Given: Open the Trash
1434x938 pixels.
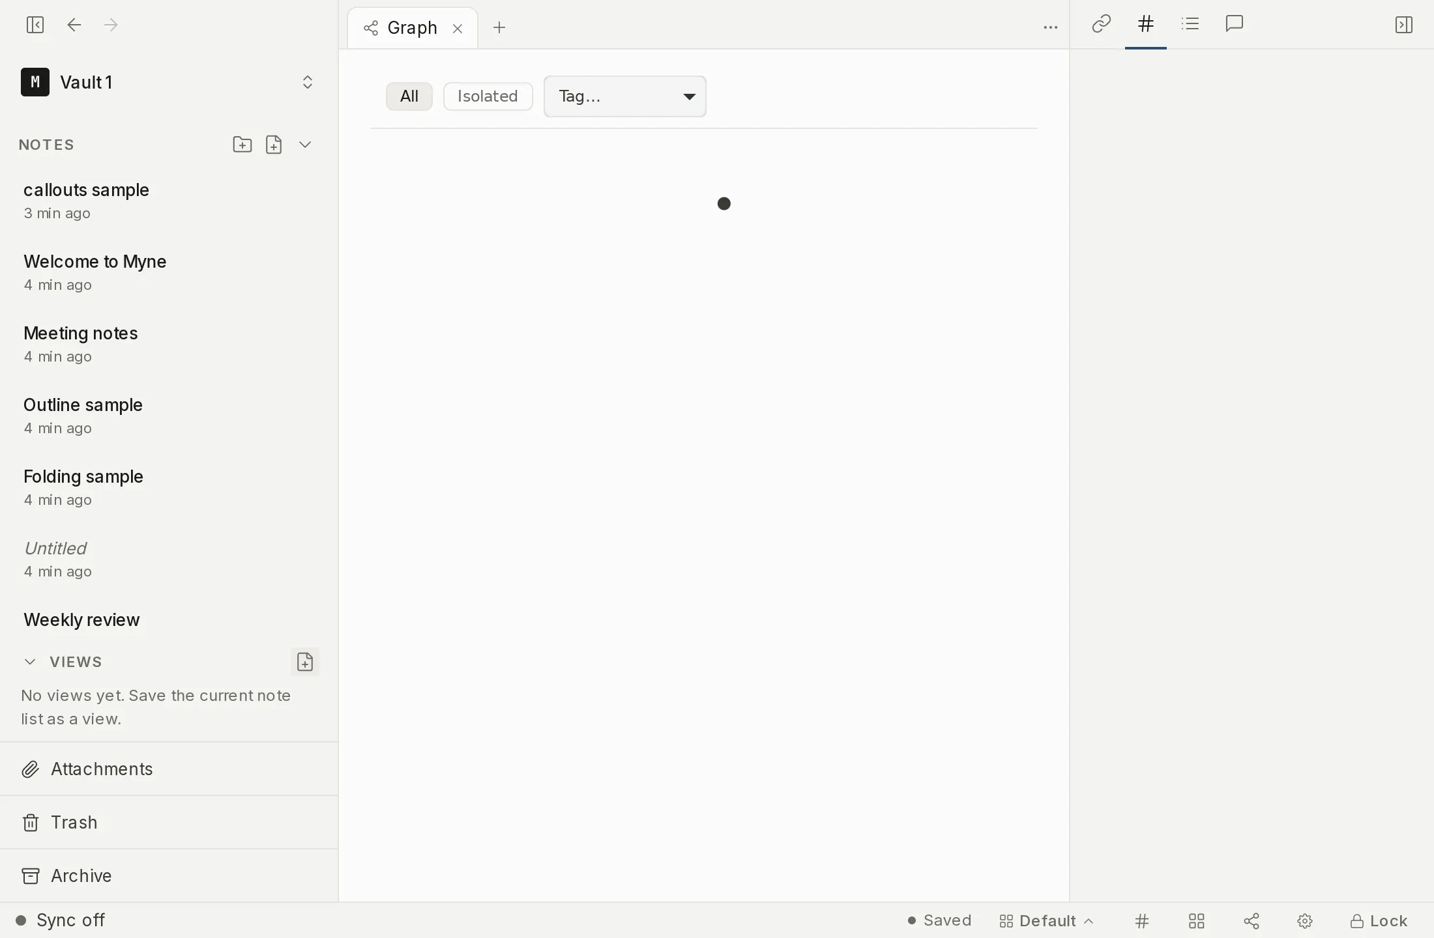Looking at the screenshot, I should pos(168,823).
